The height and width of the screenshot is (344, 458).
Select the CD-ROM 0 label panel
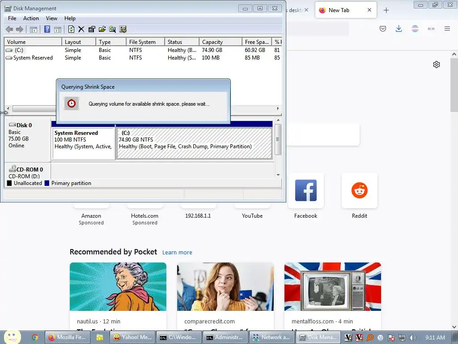click(x=27, y=171)
